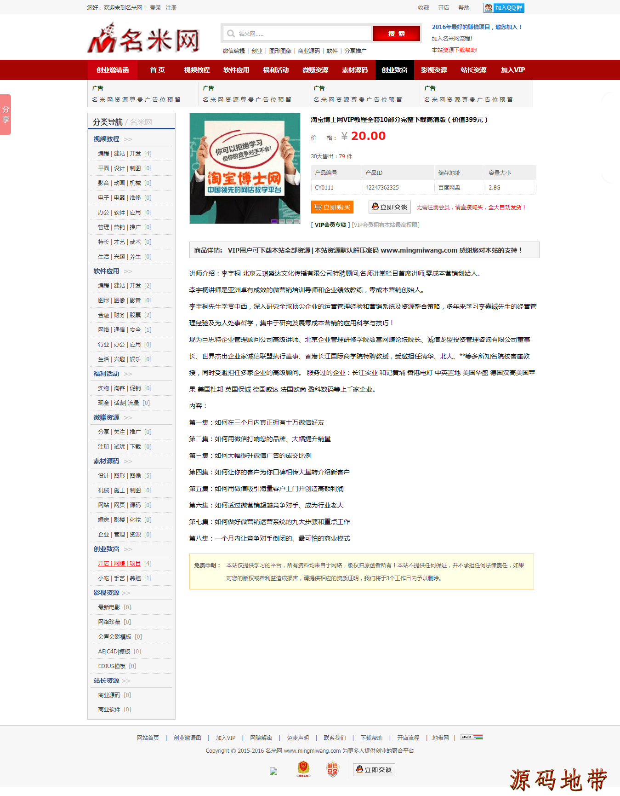Open 加入名米网流程 link
This screenshot has width=620, height=796.
pyautogui.click(x=452, y=39)
